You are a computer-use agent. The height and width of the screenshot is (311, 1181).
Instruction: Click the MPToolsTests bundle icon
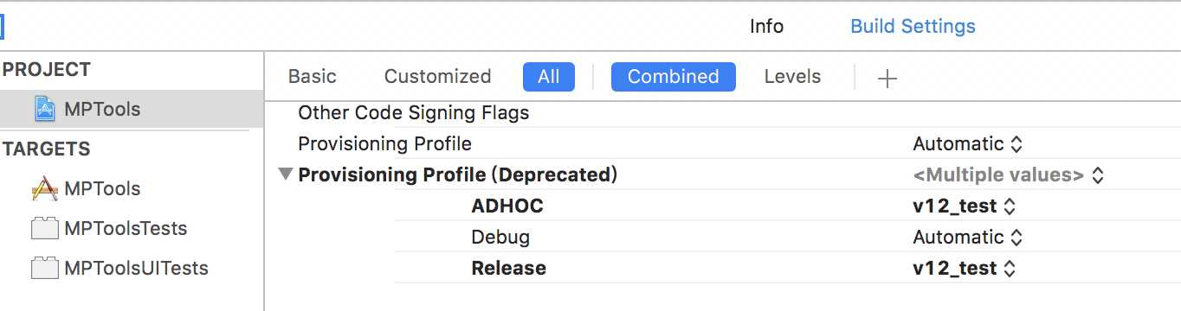point(44,229)
